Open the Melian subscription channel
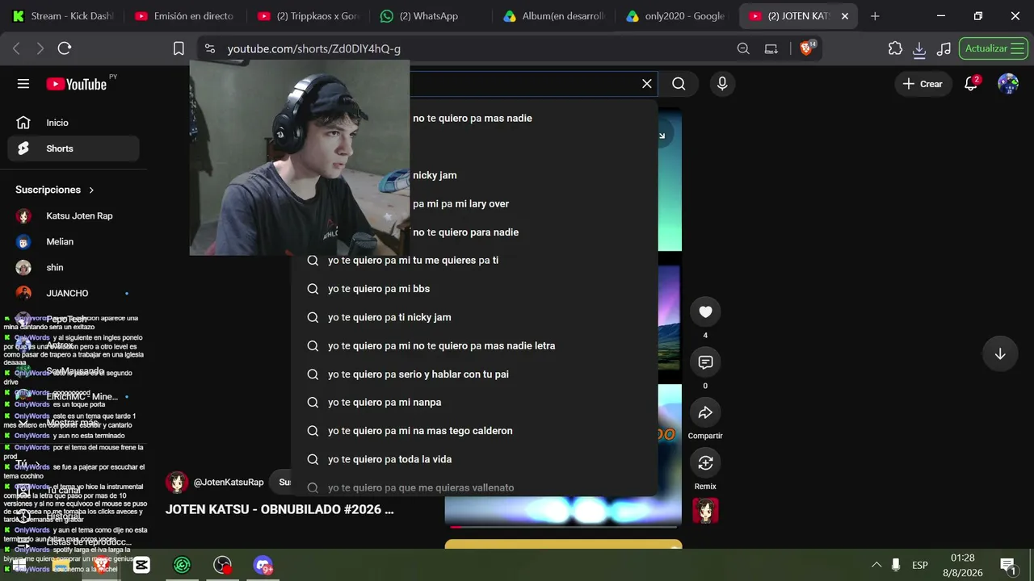This screenshot has height=581, width=1034. [74, 242]
